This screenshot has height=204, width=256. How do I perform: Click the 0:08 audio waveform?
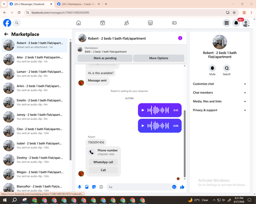point(158,126)
